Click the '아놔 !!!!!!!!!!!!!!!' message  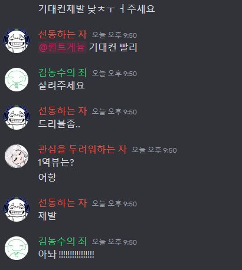pos(66,254)
